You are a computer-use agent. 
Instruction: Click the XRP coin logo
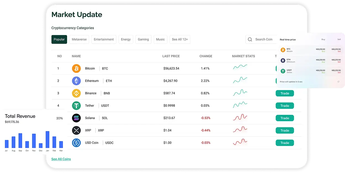[76, 130]
